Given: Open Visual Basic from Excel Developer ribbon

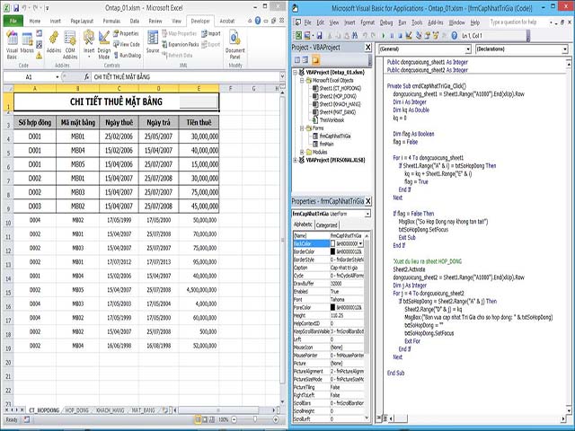Looking at the screenshot, I should point(12,45).
